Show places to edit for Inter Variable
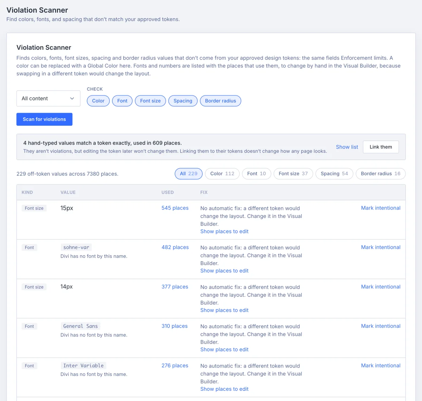 pos(224,389)
